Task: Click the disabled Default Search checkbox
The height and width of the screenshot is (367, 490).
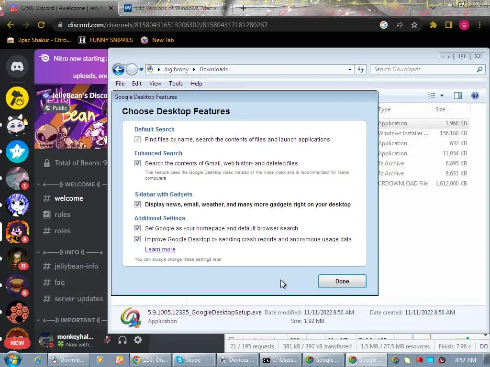Action: 137,139
